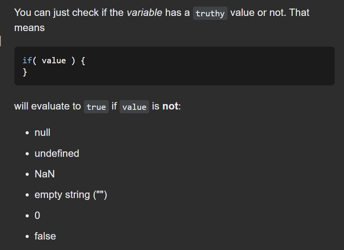This screenshot has width=344, height=250.
Task: Click the 'value' inline code label
Action: click(x=134, y=107)
